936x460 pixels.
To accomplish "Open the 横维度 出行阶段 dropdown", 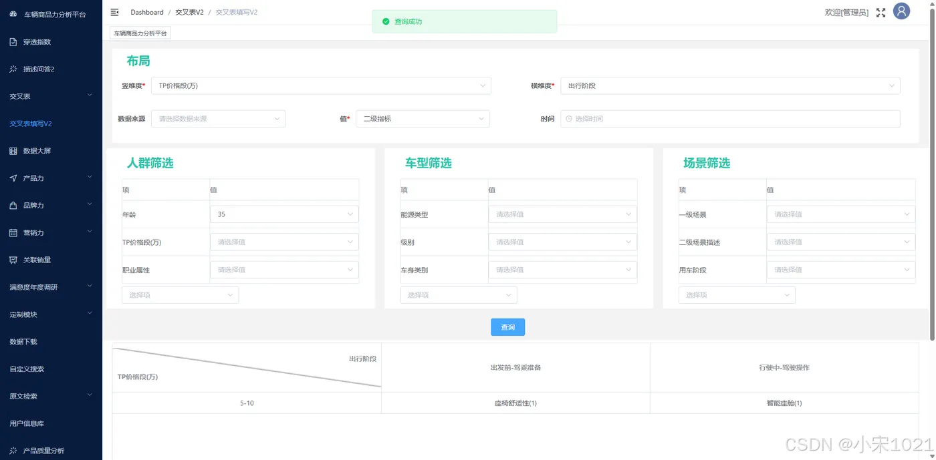I will tap(730, 85).
